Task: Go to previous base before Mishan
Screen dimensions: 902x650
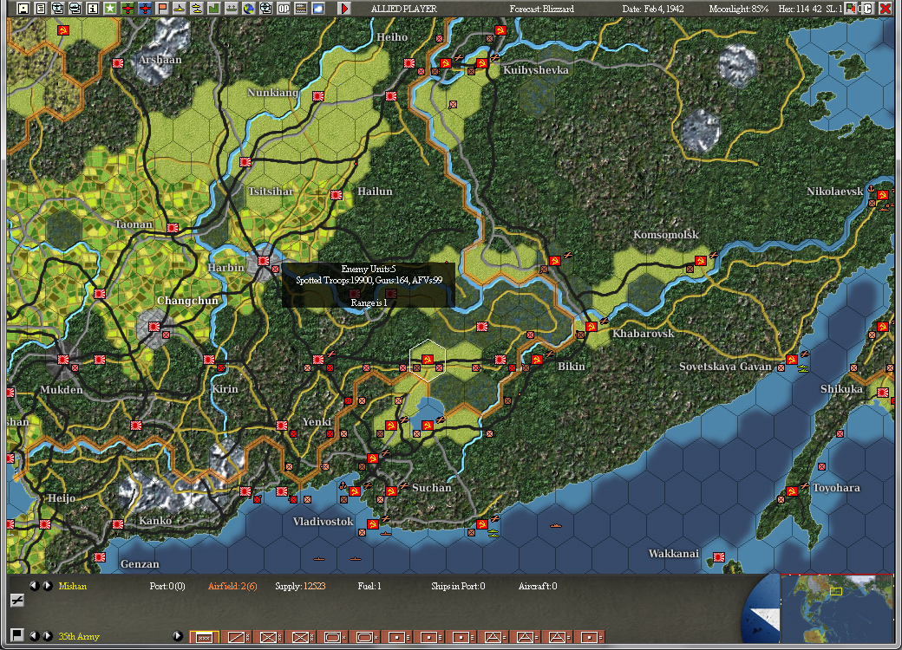Action: coord(35,586)
